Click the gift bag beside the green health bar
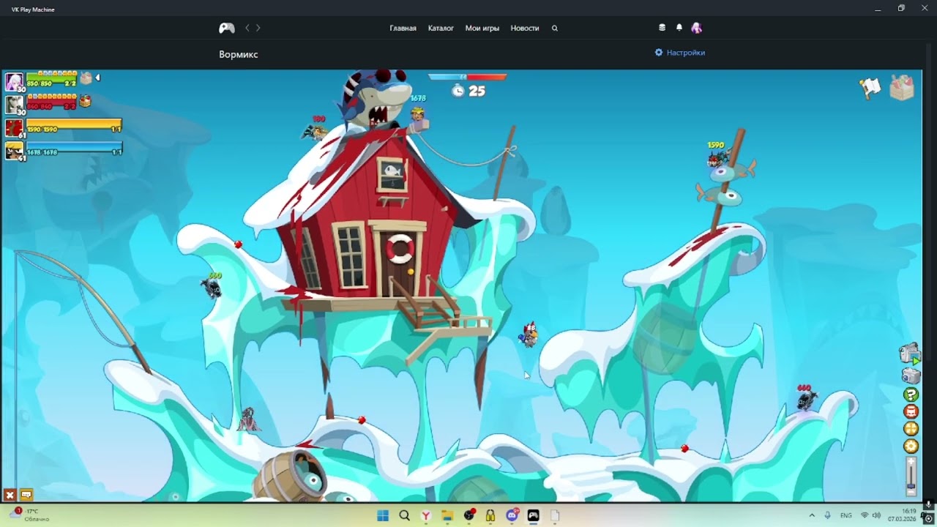This screenshot has width=937, height=527. click(x=86, y=78)
